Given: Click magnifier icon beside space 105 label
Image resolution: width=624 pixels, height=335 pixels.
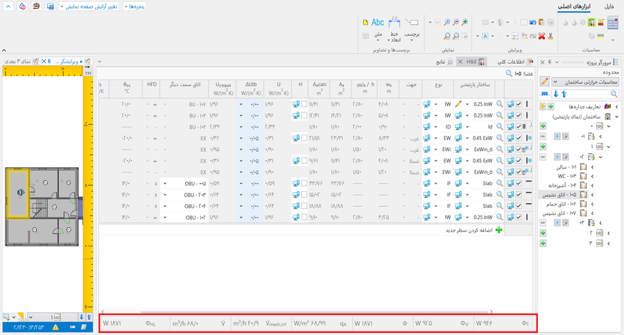Looking at the screenshot, I should pos(510,73).
